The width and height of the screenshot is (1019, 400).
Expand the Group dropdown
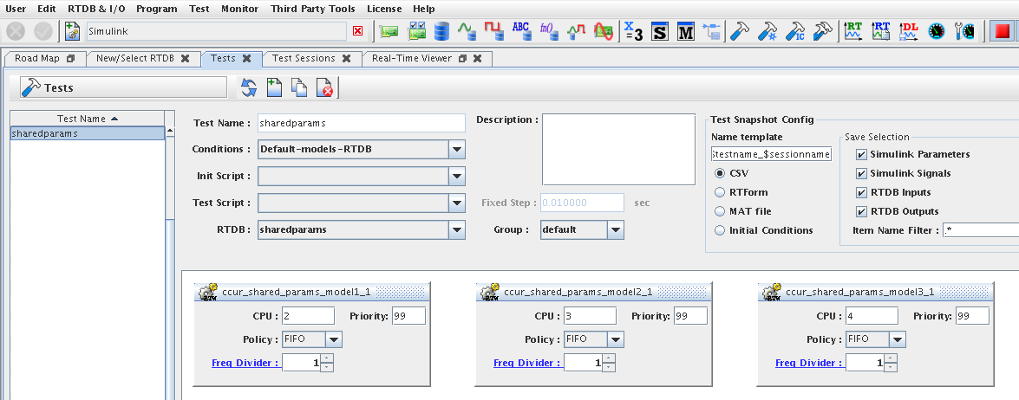615,230
